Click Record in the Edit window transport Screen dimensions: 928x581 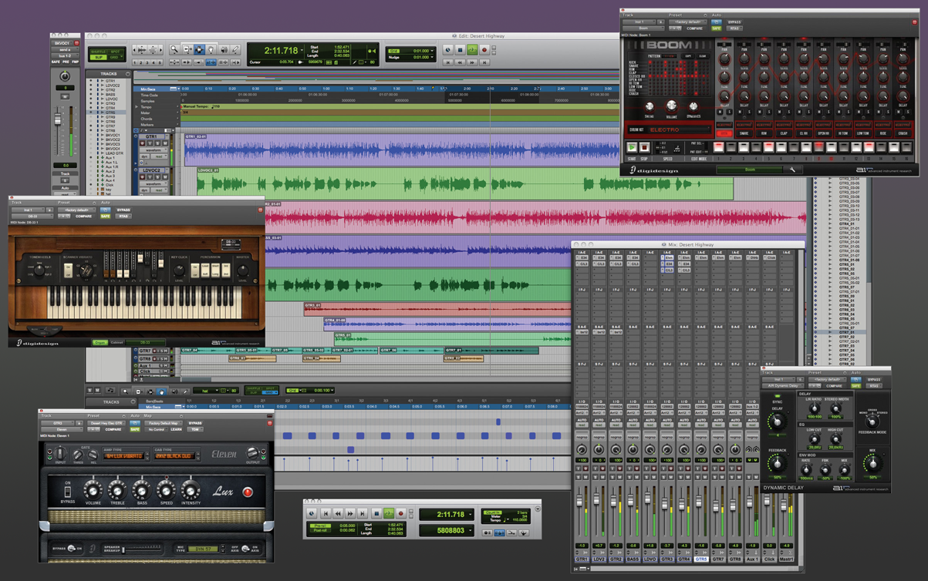tap(484, 50)
